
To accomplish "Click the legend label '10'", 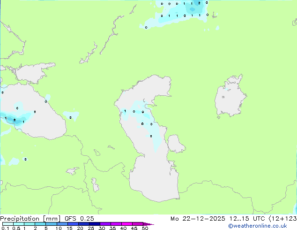I will tap(59, 228).
